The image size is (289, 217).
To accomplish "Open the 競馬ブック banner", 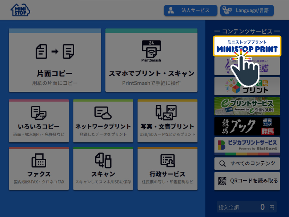I will click(247, 126).
